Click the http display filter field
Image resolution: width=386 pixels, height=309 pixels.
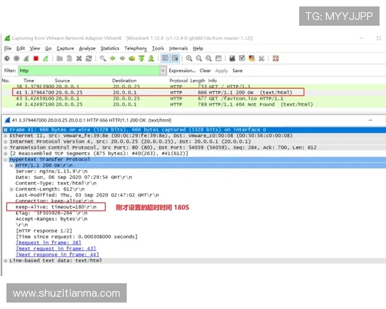pos(89,71)
